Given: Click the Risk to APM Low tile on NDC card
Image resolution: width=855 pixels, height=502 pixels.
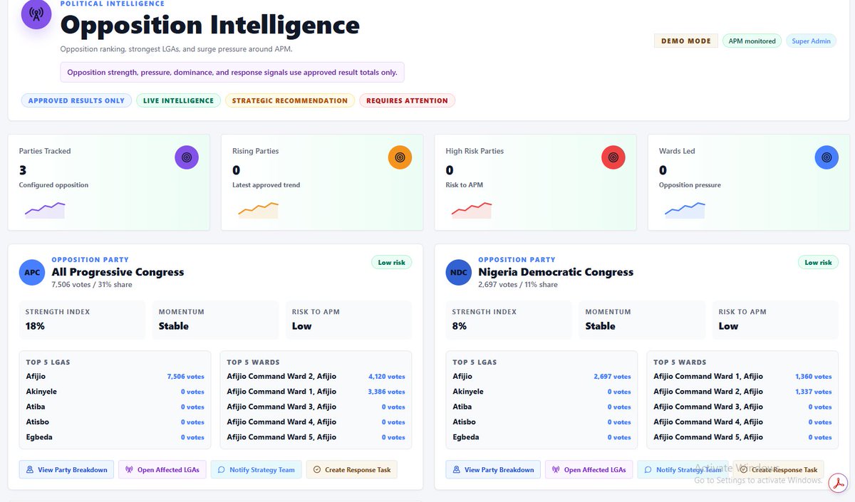Looking at the screenshot, I should 775,320.
